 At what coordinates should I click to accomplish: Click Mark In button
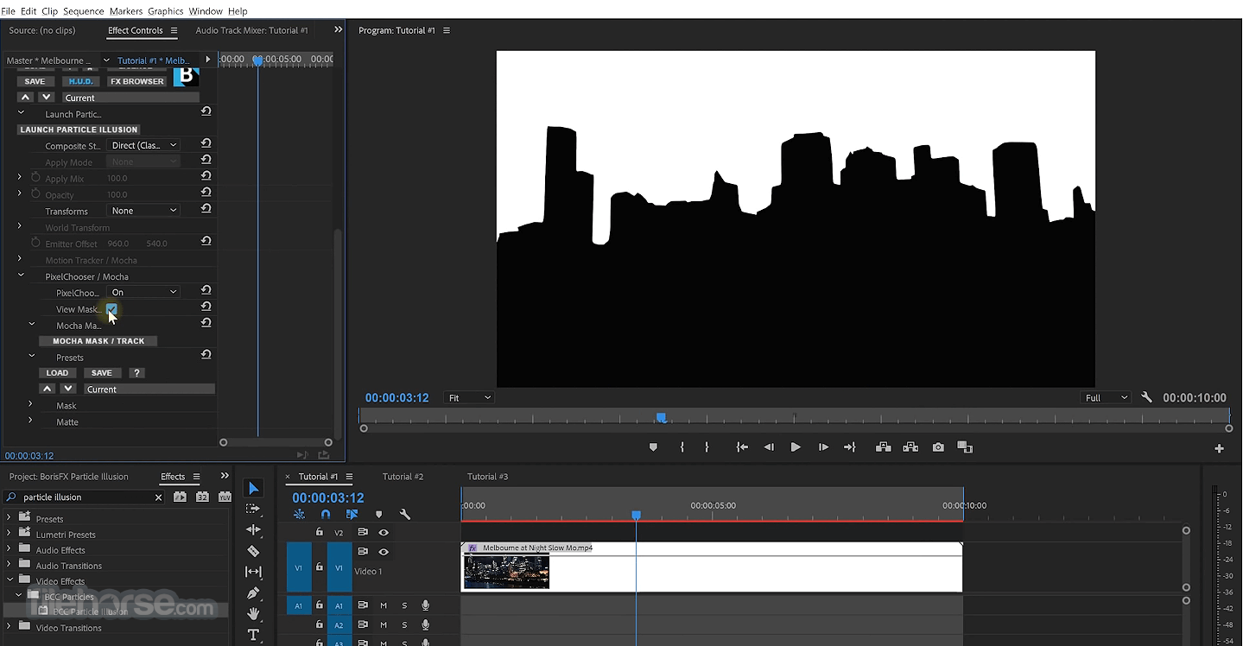pyautogui.click(x=682, y=447)
